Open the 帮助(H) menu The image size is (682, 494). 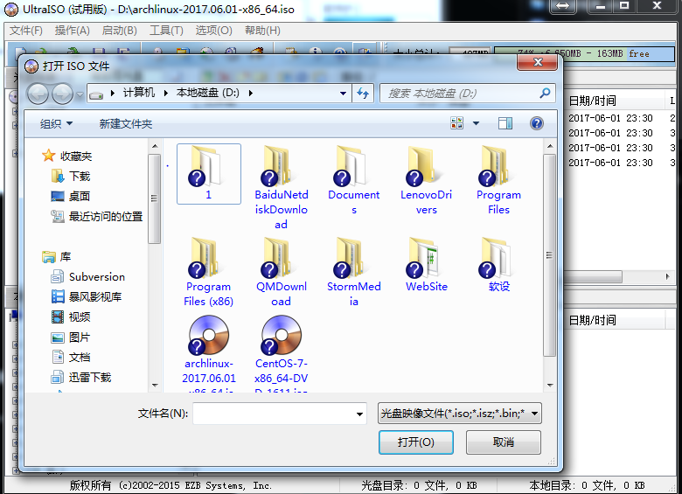262,31
